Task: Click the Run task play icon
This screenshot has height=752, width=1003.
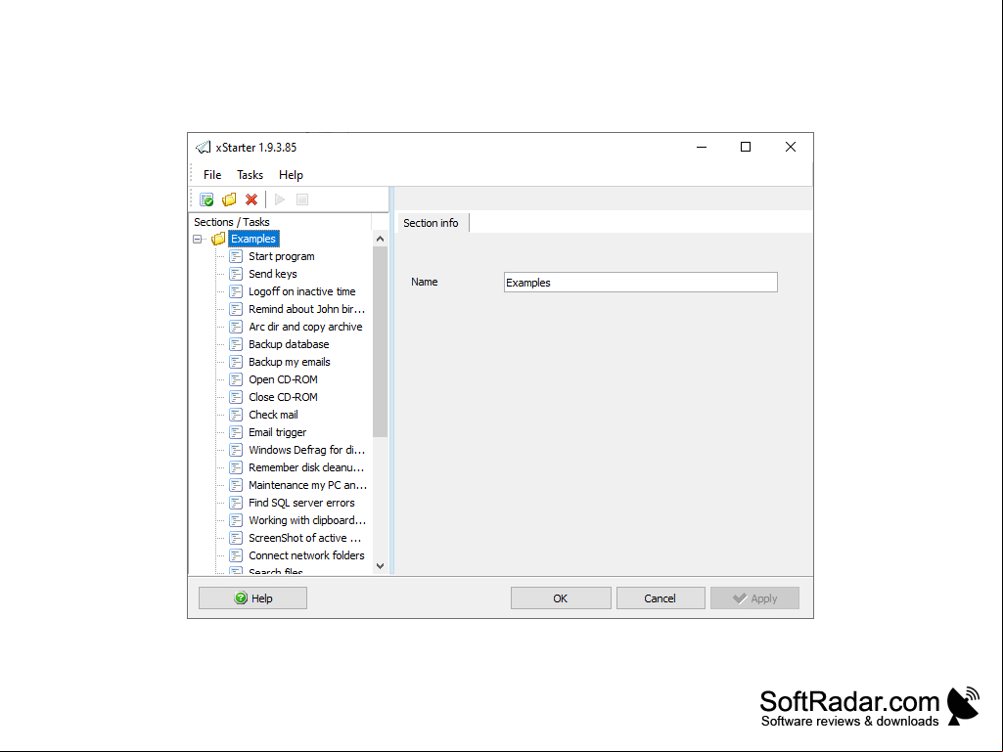Action: (x=280, y=199)
